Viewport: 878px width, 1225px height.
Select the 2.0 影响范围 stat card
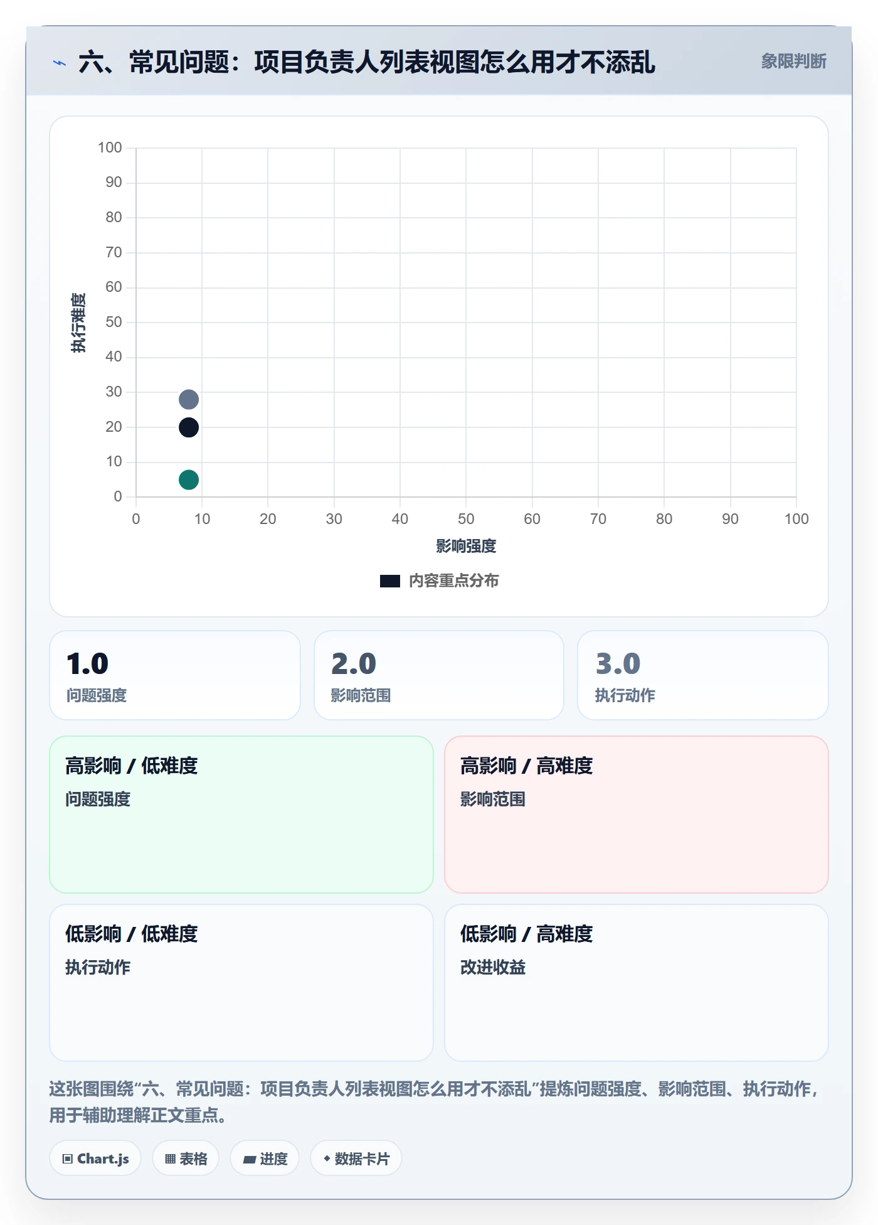click(x=439, y=675)
